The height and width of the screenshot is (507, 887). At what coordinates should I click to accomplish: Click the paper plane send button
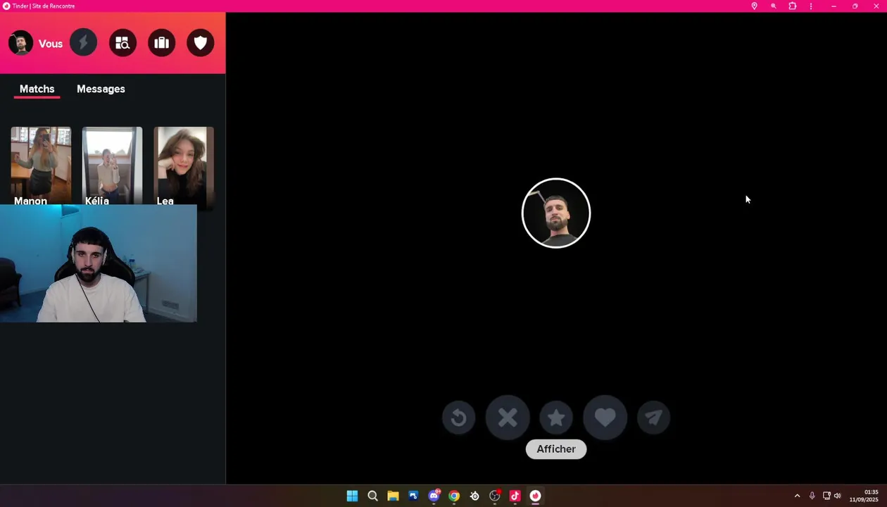click(x=653, y=418)
